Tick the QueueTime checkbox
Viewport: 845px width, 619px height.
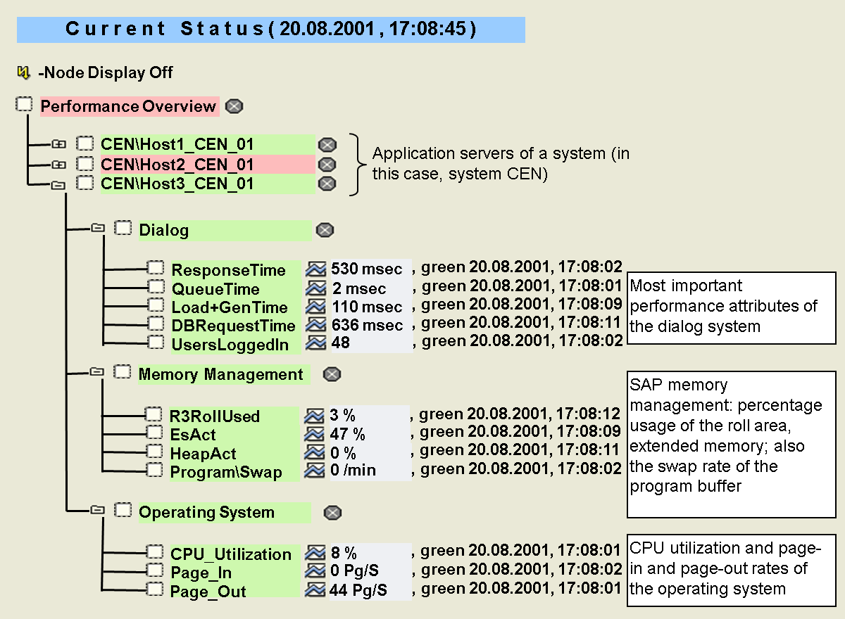click(156, 288)
